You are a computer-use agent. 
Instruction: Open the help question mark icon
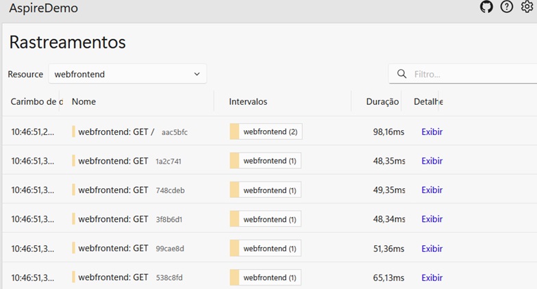click(x=507, y=7)
